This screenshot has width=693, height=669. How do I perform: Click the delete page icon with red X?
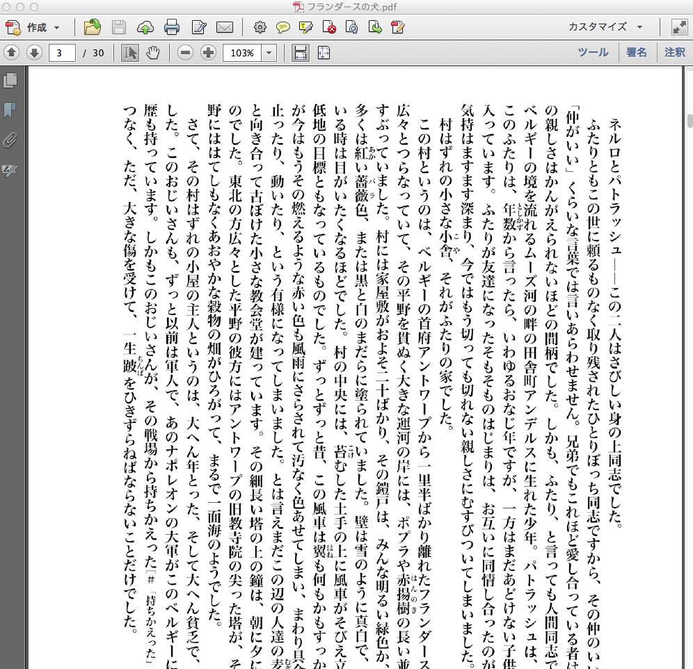coord(329,27)
